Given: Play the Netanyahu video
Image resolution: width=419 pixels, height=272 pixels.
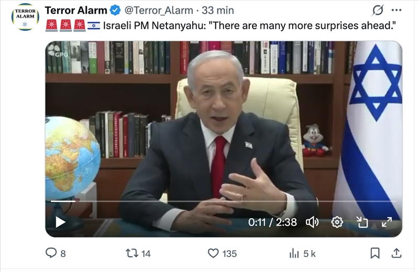Looking at the screenshot, I should (60, 222).
